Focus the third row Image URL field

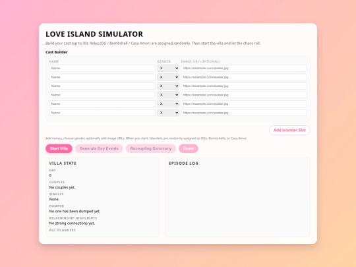[244, 86]
